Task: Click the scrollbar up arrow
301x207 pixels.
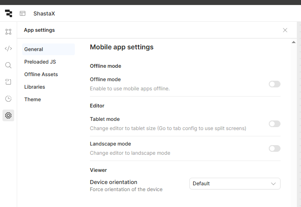Action: [x=293, y=42]
